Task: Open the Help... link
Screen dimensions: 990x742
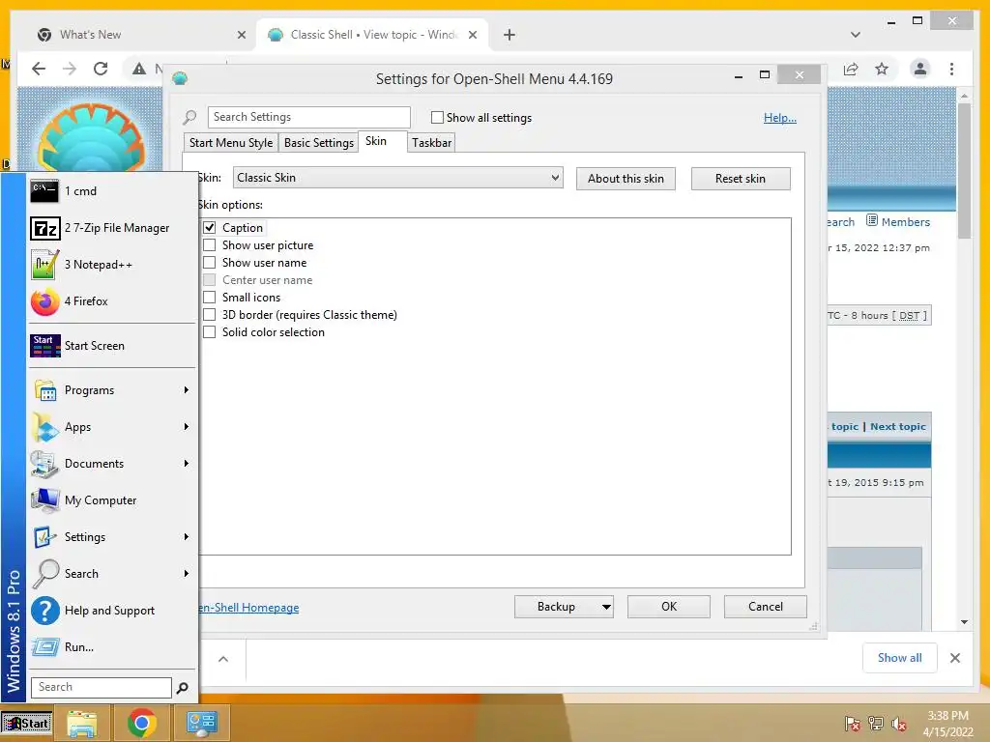Action: (x=780, y=118)
